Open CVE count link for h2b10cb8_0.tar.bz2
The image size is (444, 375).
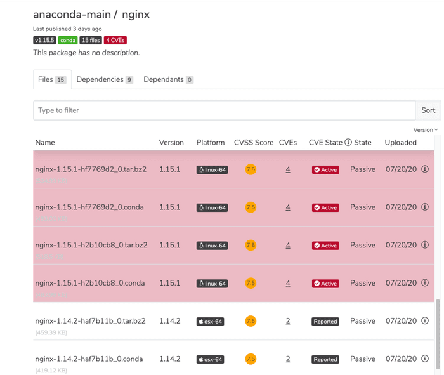(288, 246)
